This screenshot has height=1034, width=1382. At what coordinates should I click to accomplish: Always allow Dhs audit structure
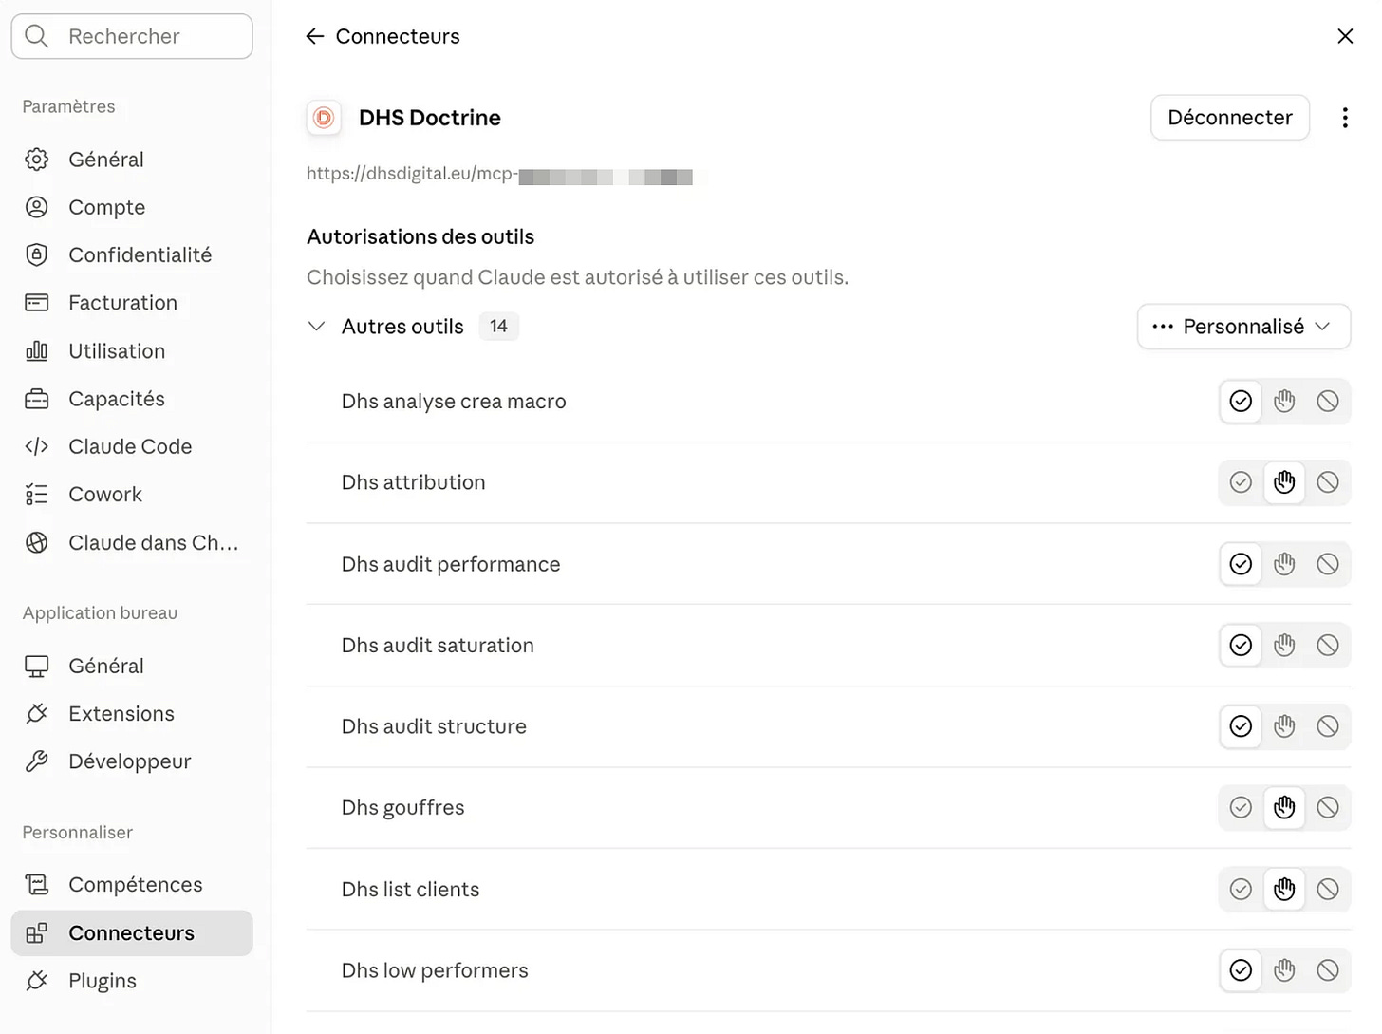click(1241, 726)
